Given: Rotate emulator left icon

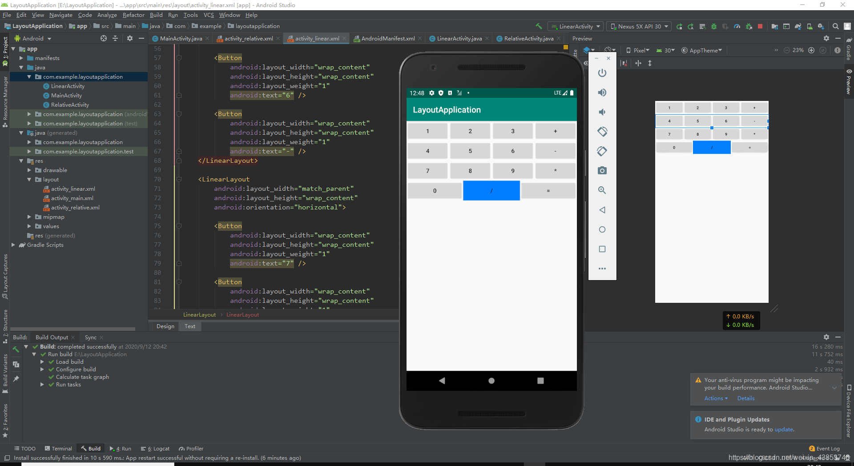Looking at the screenshot, I should pyautogui.click(x=602, y=132).
